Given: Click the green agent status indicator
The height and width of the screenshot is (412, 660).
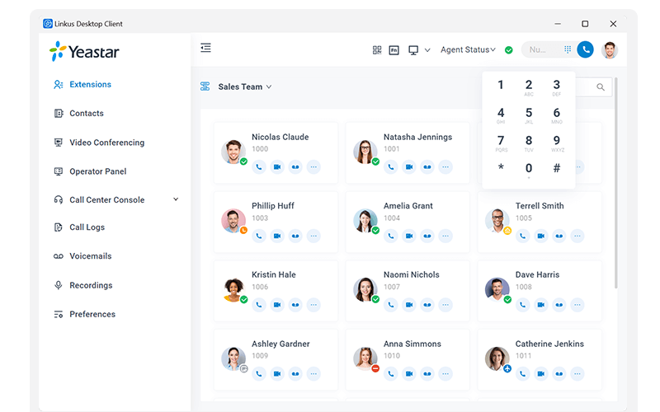Looking at the screenshot, I should coord(509,50).
